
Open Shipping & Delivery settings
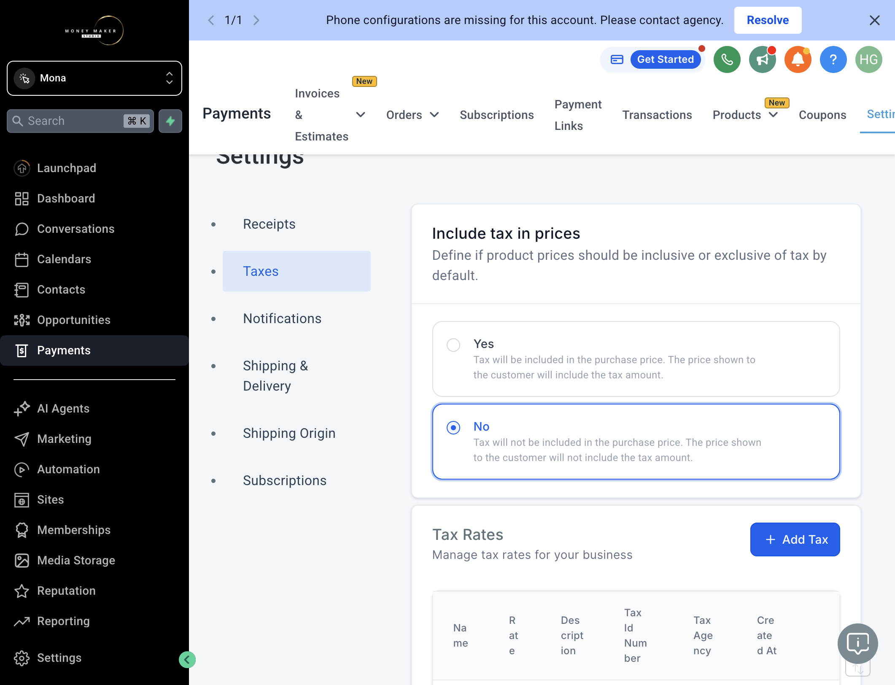coord(297,376)
